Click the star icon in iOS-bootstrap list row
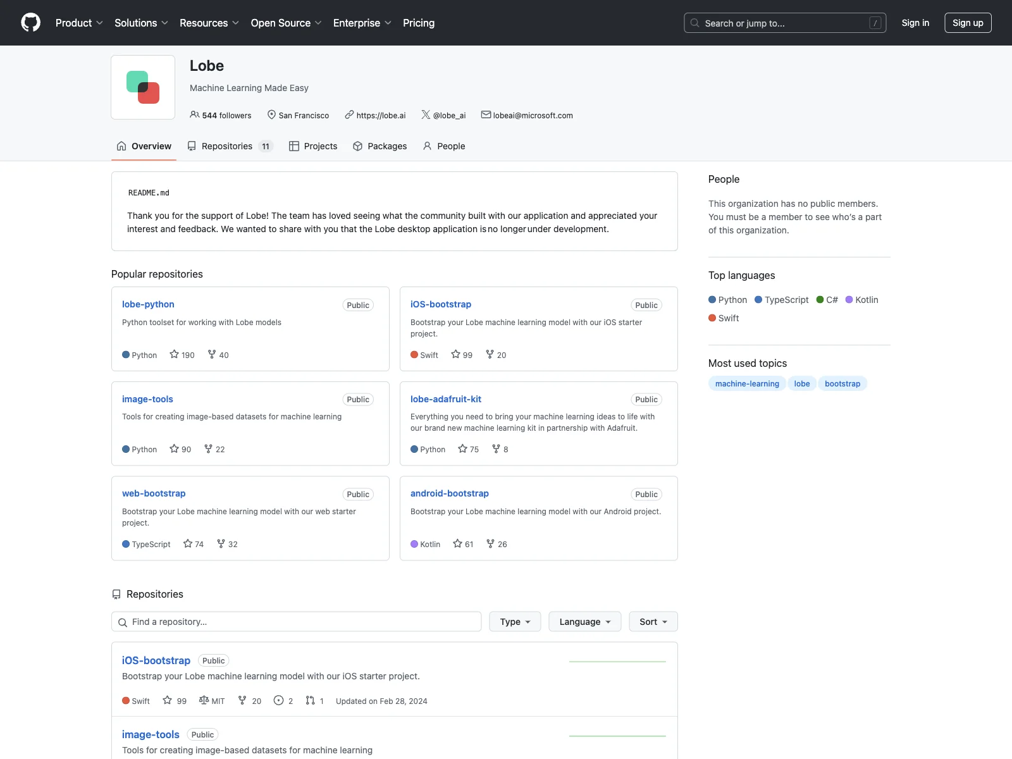This screenshot has width=1012, height=759. coord(168,700)
